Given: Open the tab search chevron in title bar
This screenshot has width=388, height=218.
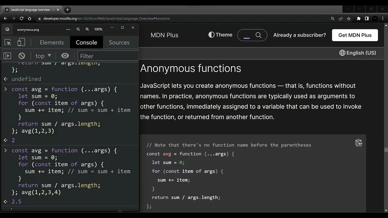Looking at the screenshot, I should (348, 9).
